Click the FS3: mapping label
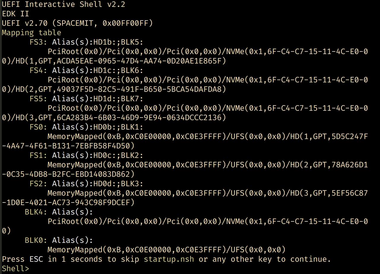 (x=39, y=42)
